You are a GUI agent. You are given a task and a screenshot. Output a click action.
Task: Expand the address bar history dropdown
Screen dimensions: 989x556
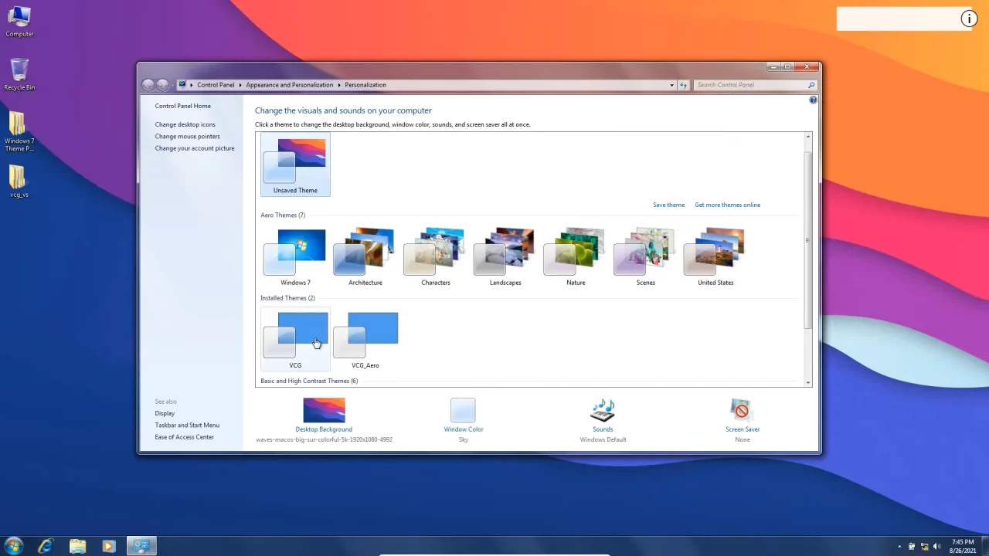tap(671, 85)
